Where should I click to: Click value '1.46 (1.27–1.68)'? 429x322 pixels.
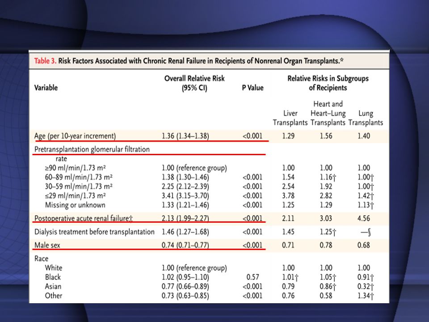(185, 232)
